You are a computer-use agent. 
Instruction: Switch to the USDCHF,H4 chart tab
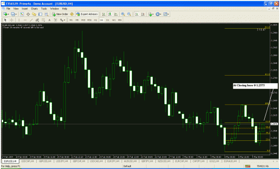point(27,161)
